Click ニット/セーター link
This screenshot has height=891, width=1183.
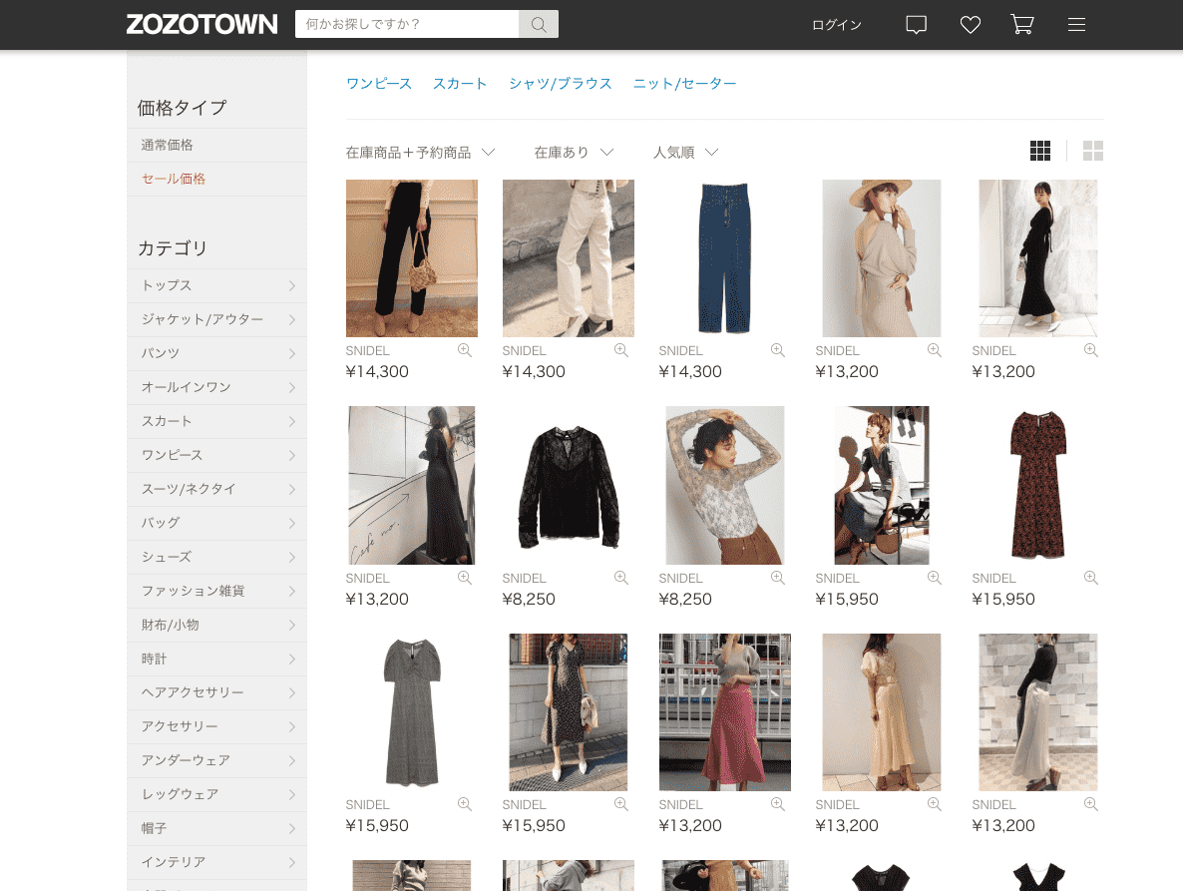pos(684,84)
